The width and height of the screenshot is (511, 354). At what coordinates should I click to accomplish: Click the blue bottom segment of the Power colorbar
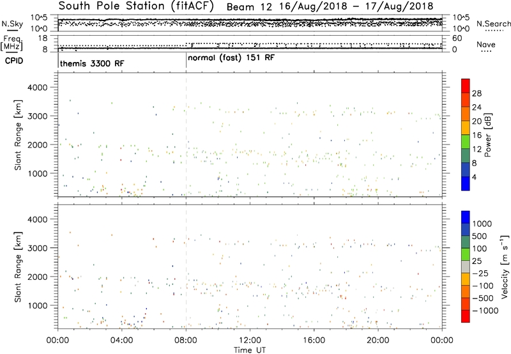coord(466,183)
